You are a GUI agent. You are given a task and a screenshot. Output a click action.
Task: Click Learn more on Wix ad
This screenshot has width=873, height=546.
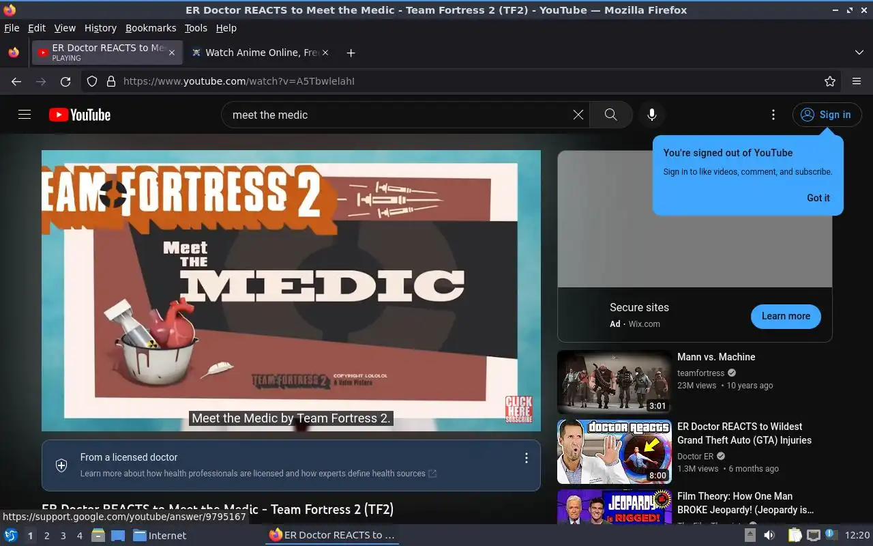(x=786, y=316)
